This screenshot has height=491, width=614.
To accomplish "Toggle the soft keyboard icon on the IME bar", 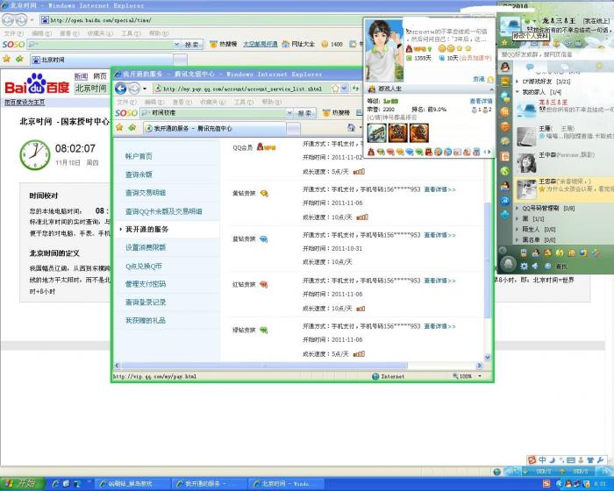I will (570, 460).
